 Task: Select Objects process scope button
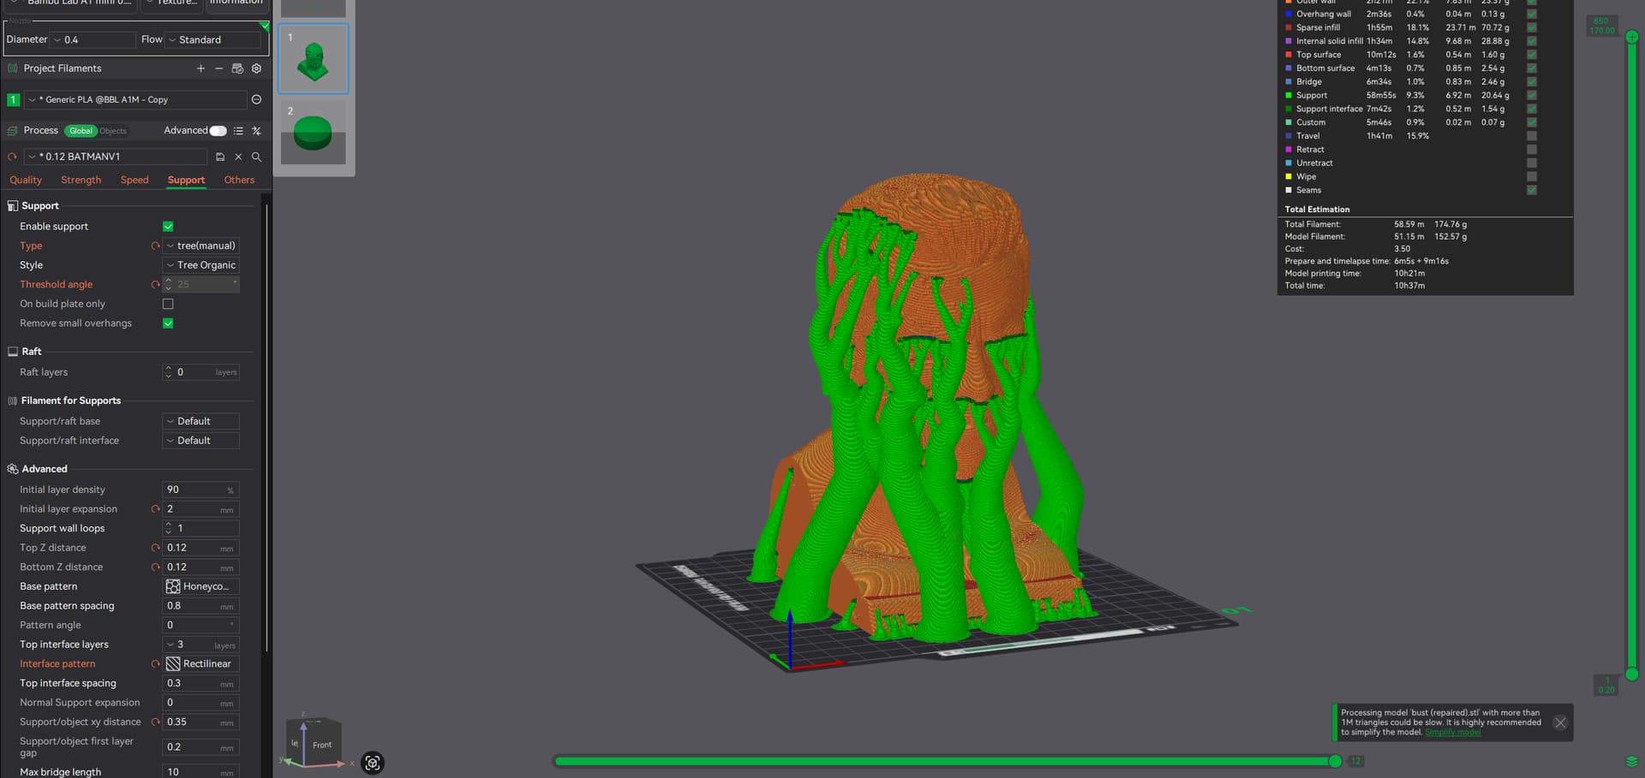[x=113, y=131]
